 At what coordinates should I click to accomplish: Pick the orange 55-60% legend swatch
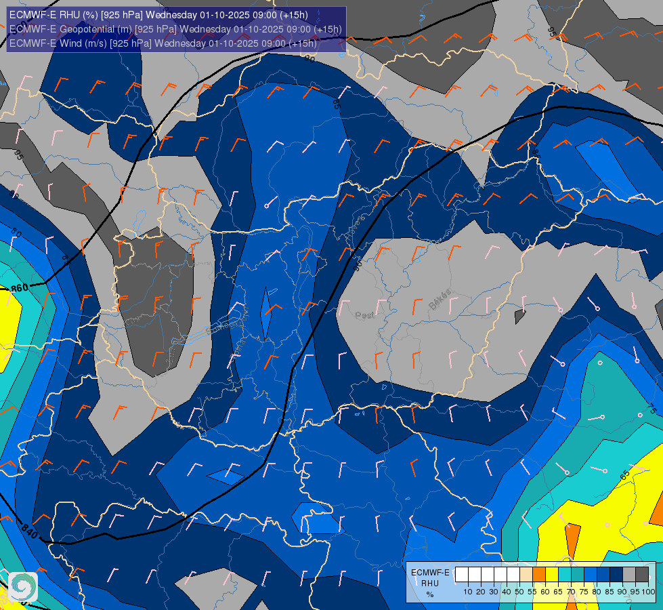(539, 574)
